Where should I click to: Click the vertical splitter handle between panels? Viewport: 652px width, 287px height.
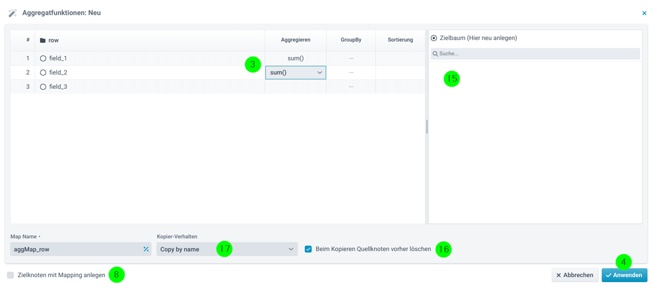tap(427, 127)
